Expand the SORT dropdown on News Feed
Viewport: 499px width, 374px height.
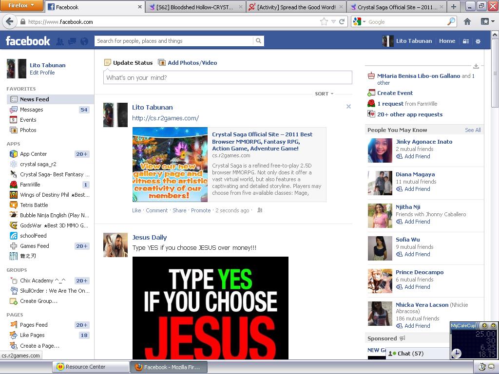coord(324,93)
